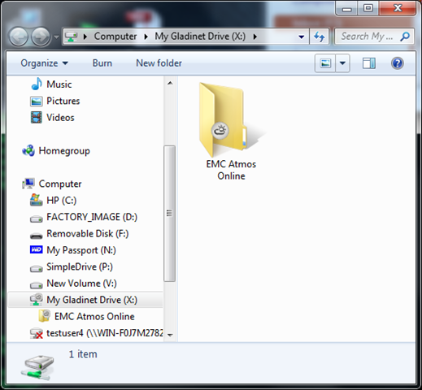Click Computer in the address breadcrumb
422x390 pixels.
(x=115, y=37)
